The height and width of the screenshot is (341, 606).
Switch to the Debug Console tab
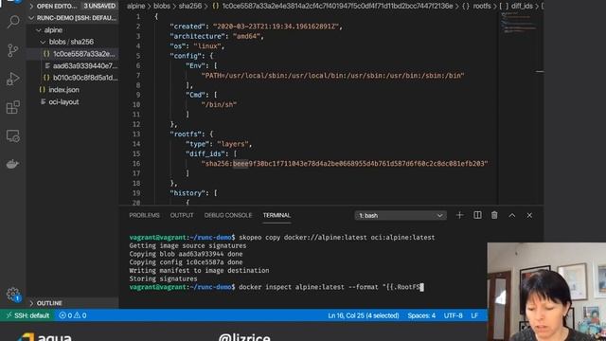tap(228, 215)
